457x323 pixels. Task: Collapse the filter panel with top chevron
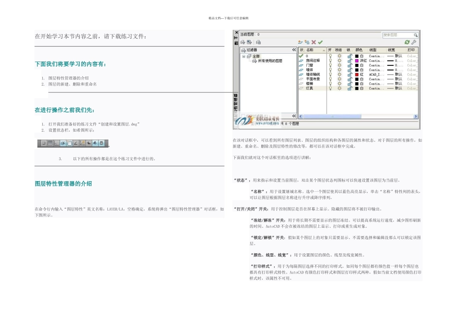[294, 50]
